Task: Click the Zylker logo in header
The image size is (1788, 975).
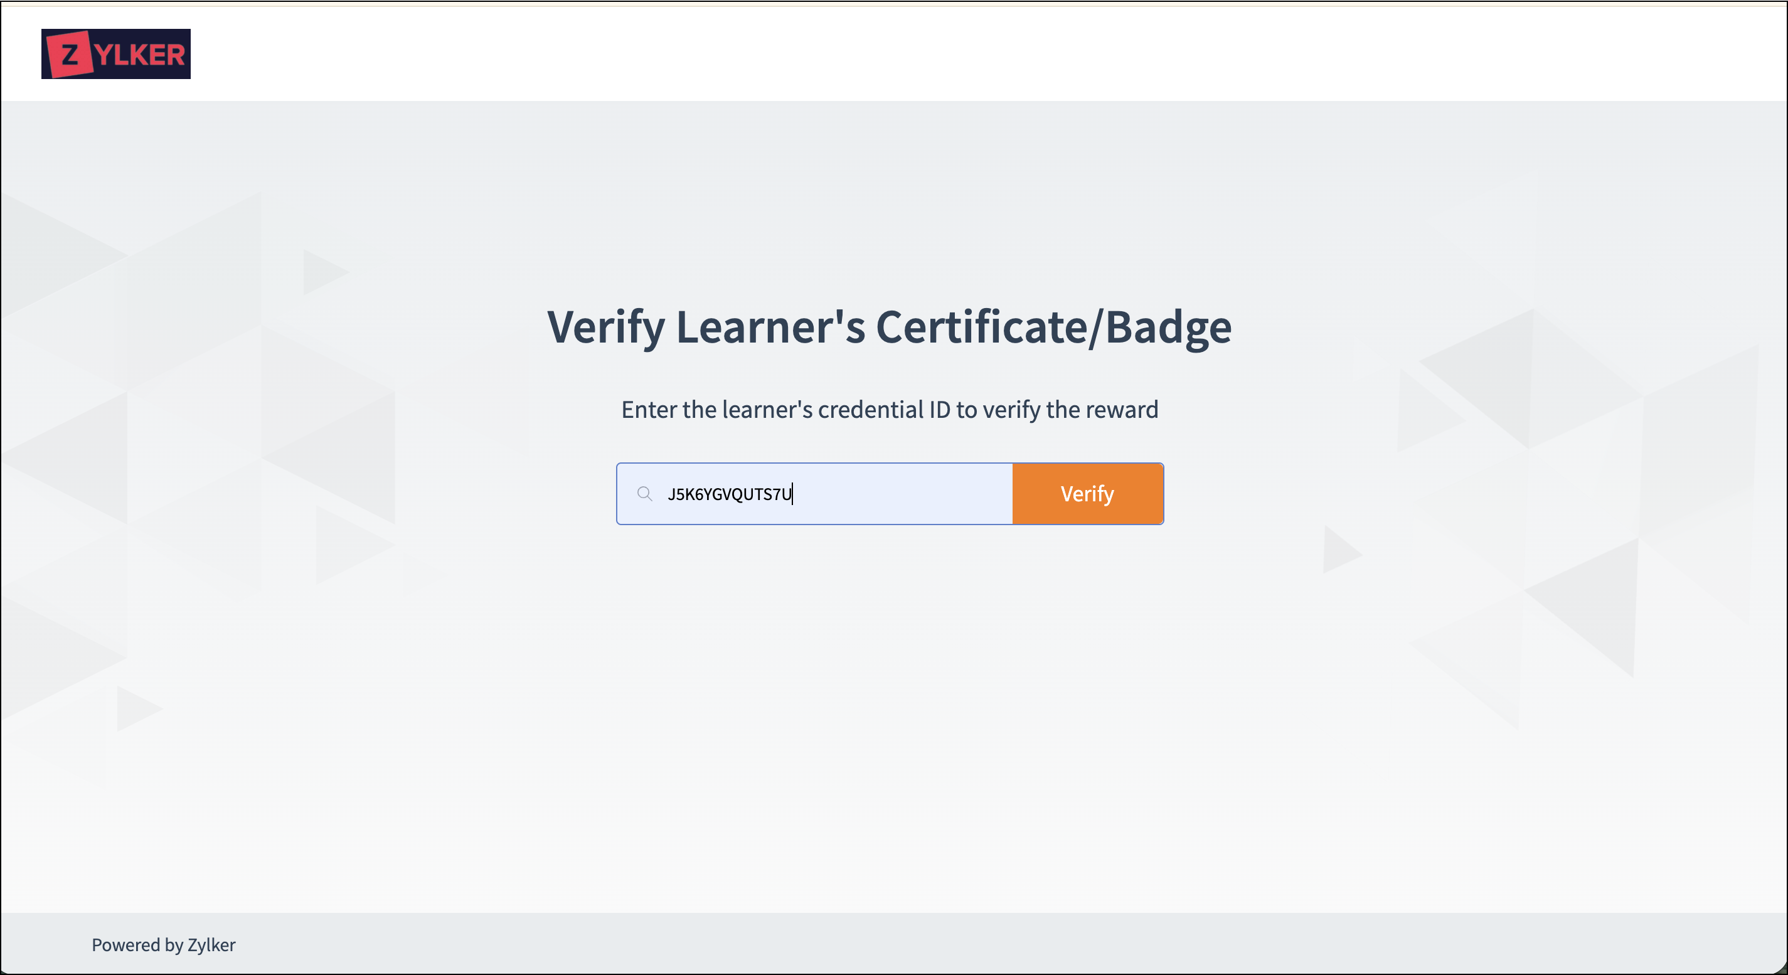Action: [116, 53]
